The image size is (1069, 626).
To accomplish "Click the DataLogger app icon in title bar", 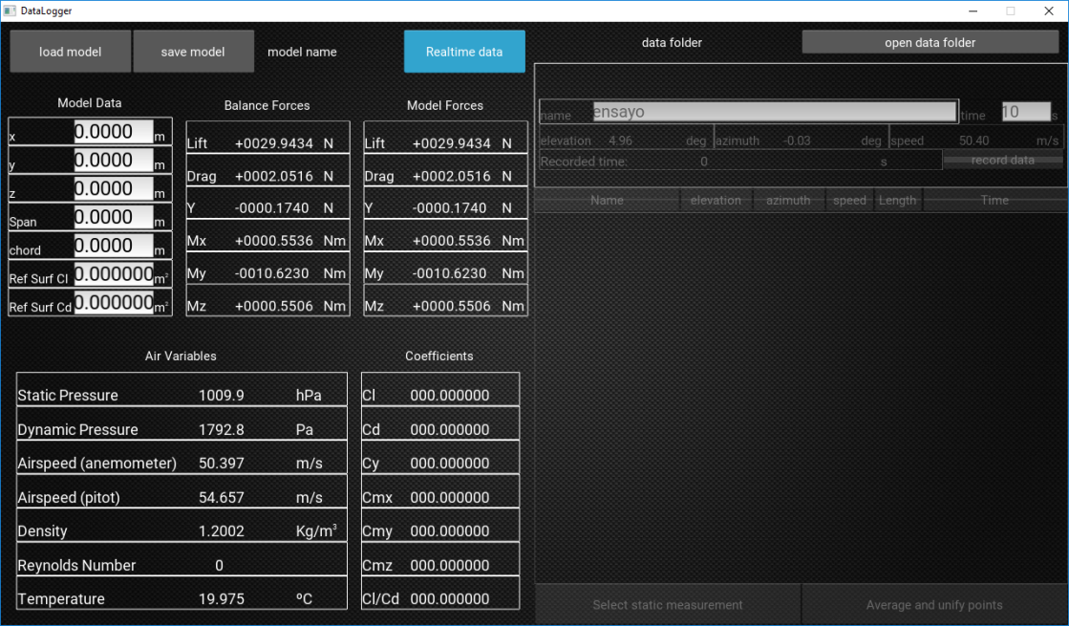I will coord(10,11).
